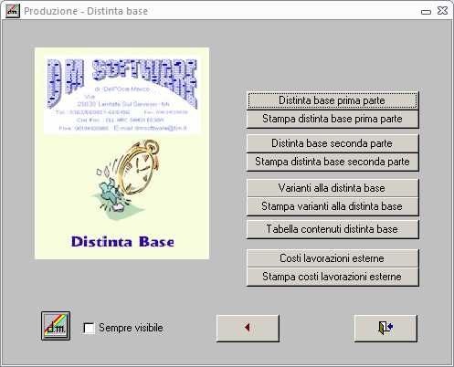Exit via the door icon button
Image resolution: width=454 pixels, height=367 pixels.
(385, 328)
